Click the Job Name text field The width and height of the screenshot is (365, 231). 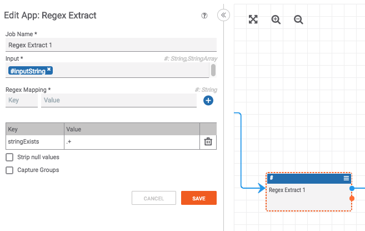[x=111, y=45]
